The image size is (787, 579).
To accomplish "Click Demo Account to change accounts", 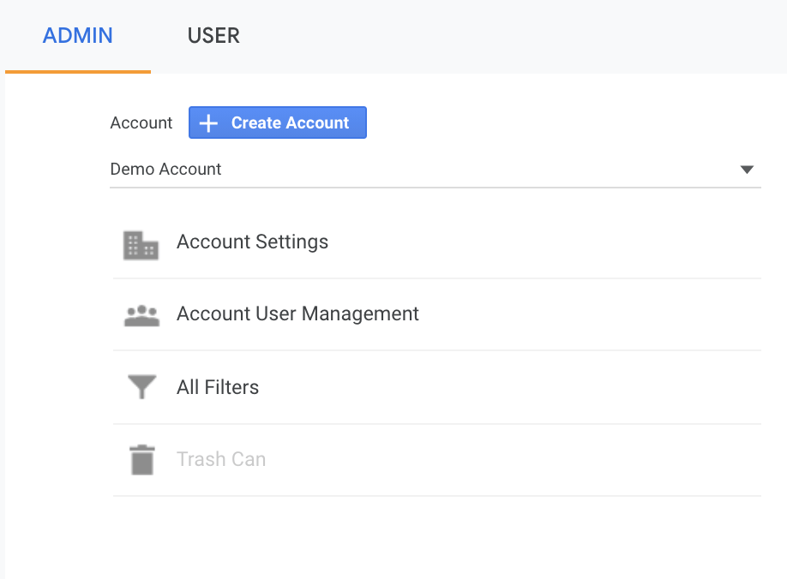I will 165,169.
